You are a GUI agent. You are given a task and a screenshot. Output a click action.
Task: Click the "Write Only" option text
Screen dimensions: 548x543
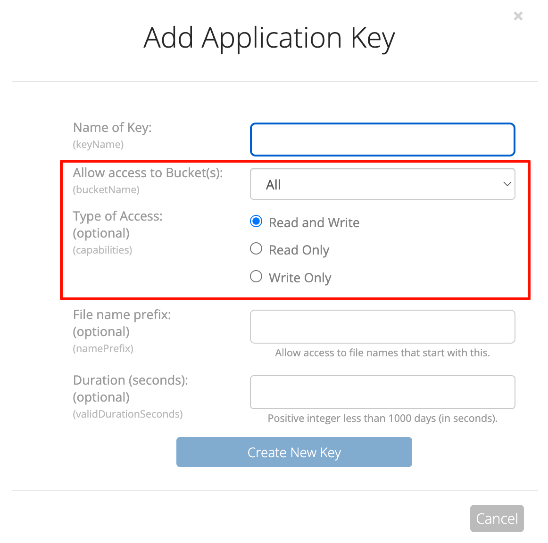click(300, 278)
